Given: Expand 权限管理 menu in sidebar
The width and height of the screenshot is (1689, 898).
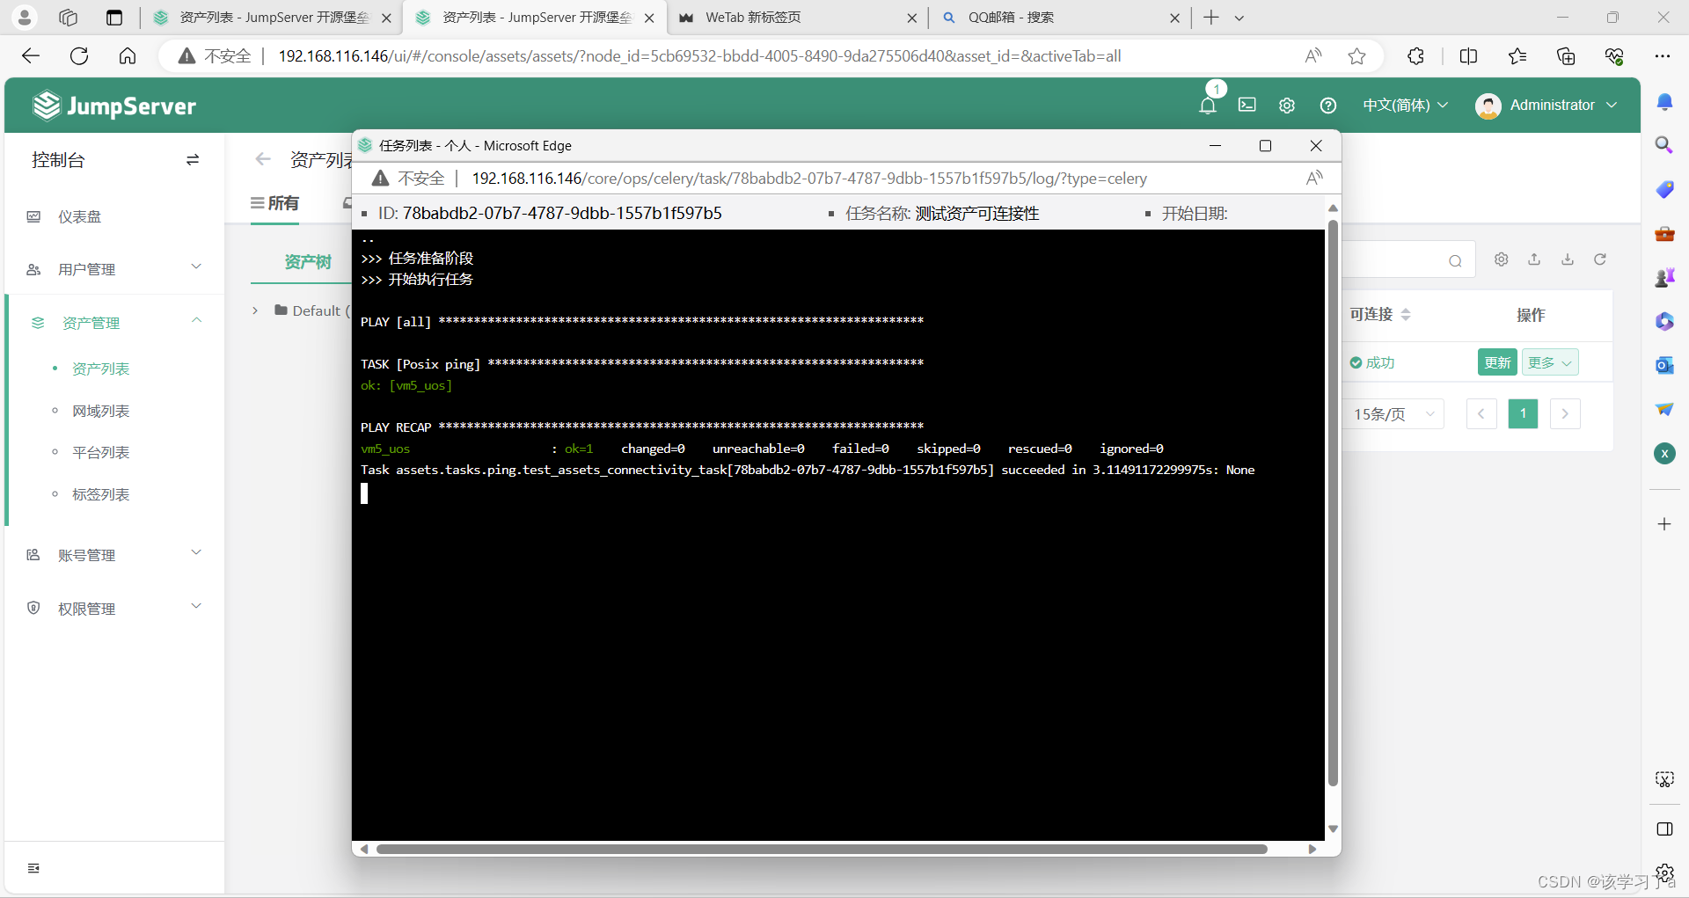Looking at the screenshot, I should pos(114,609).
